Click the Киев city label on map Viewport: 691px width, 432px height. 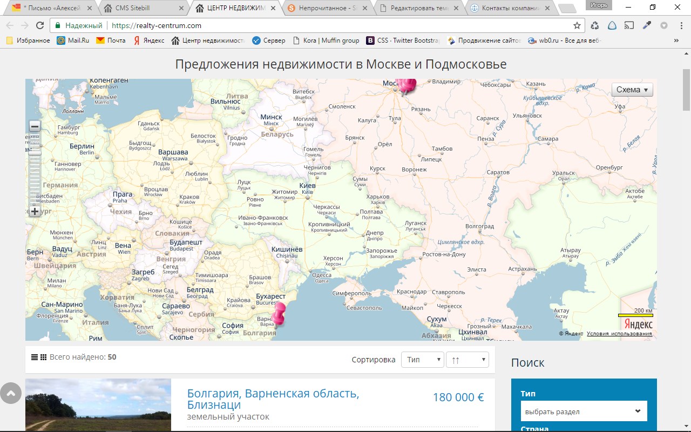pos(307,186)
